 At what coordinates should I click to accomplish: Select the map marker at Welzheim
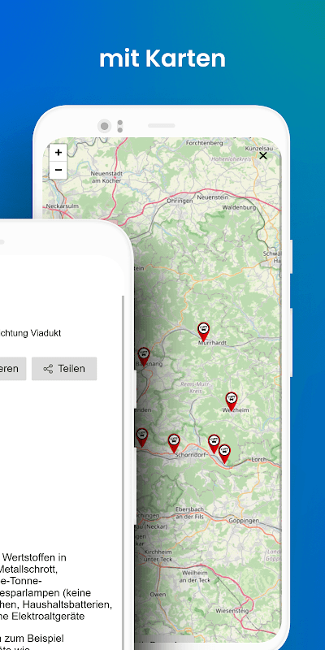pyautogui.click(x=232, y=401)
